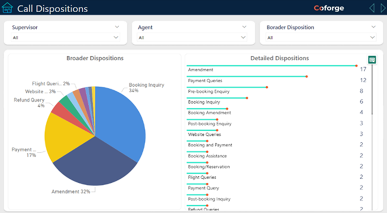This screenshot has height=213, width=387.
Task: Click the home icon in header
Action: coord(7,8)
